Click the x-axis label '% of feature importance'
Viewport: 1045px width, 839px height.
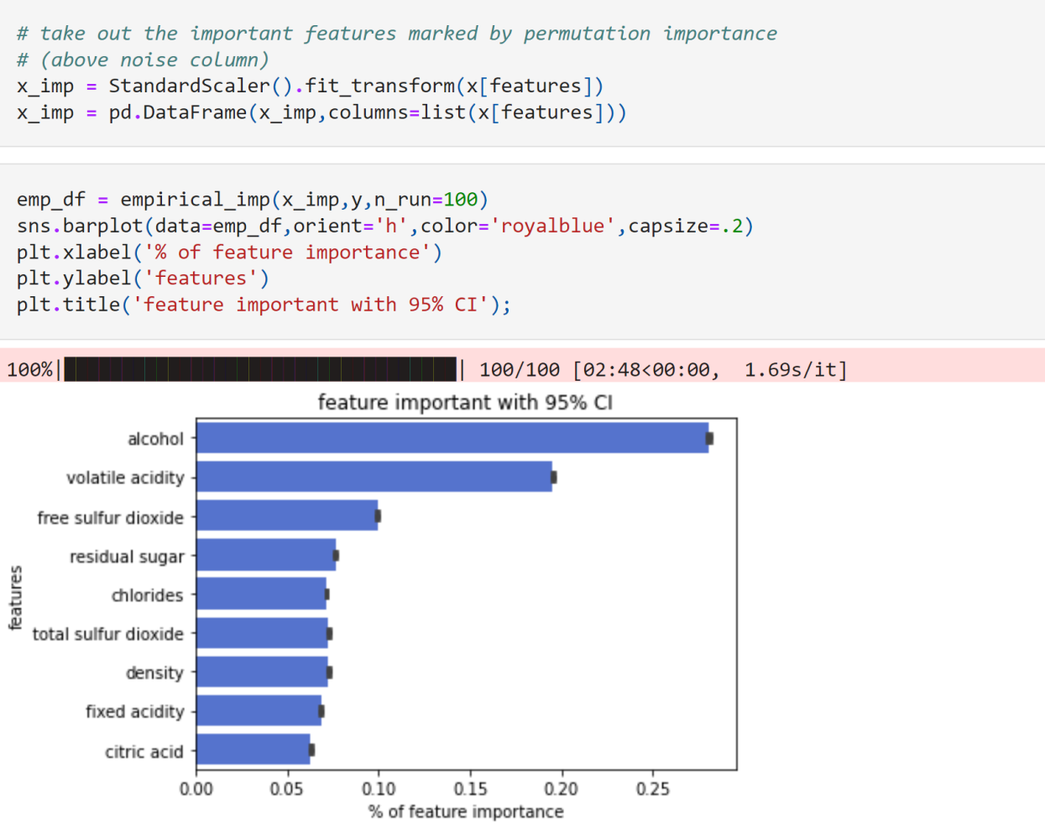466,811
